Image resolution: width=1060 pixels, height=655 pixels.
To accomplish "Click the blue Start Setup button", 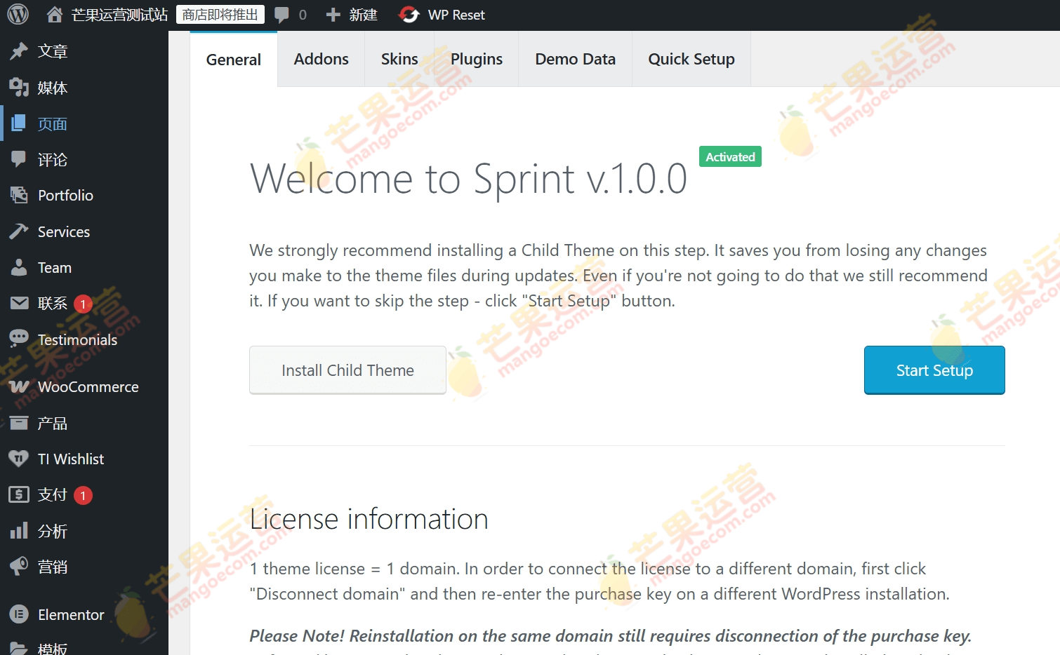I will (x=934, y=370).
